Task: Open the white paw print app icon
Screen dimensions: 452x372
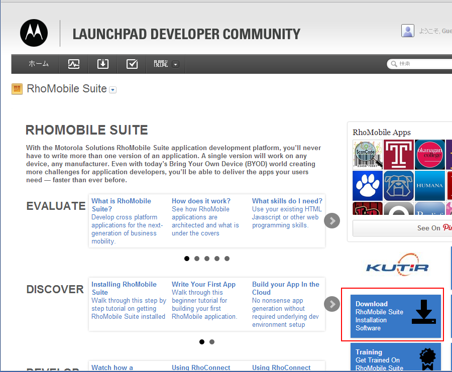Action: click(x=368, y=186)
